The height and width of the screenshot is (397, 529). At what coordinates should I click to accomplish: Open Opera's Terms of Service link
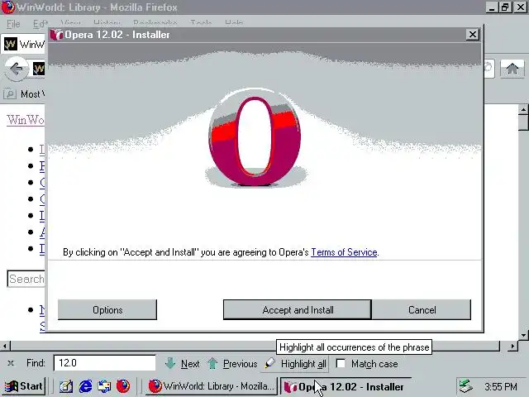344,252
